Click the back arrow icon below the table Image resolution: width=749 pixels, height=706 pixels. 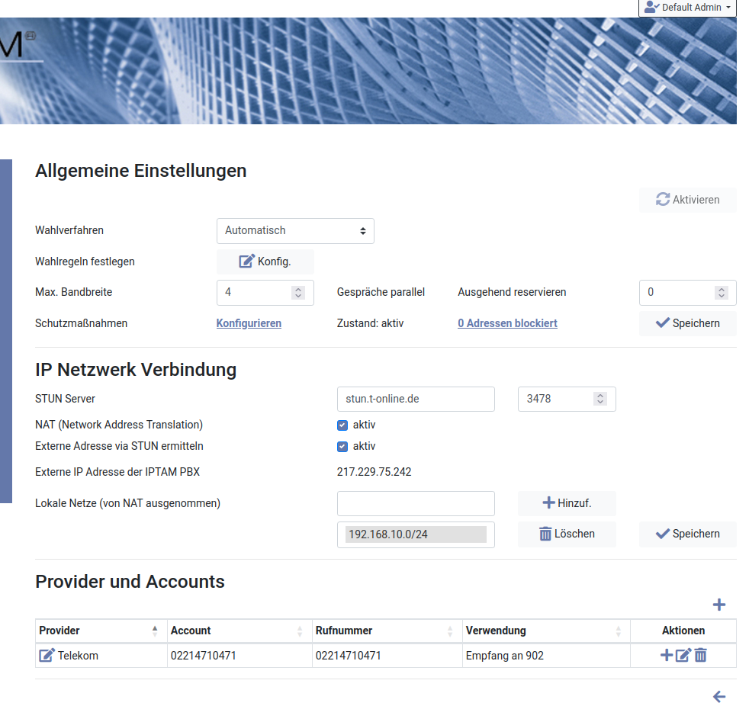(718, 696)
